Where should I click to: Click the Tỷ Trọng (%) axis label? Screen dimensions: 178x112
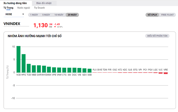(7, 72)
